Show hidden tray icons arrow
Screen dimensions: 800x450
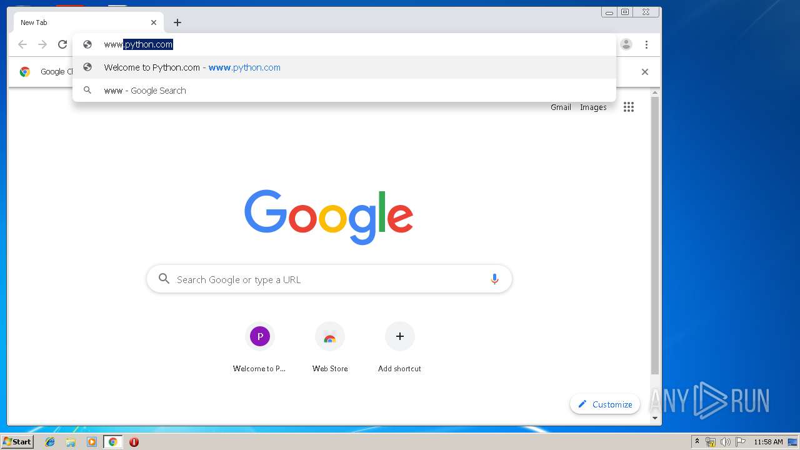coord(697,442)
